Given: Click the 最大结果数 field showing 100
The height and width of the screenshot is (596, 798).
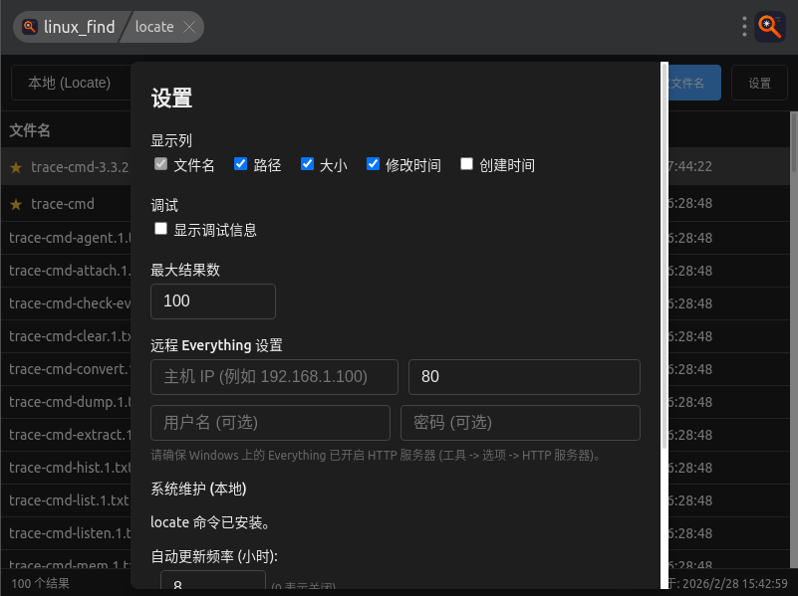Looking at the screenshot, I should (x=213, y=301).
